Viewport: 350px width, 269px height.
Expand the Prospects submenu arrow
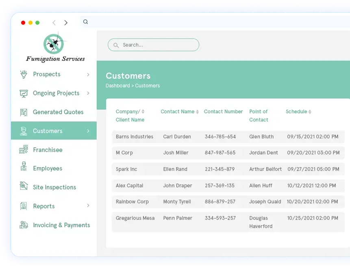point(88,74)
